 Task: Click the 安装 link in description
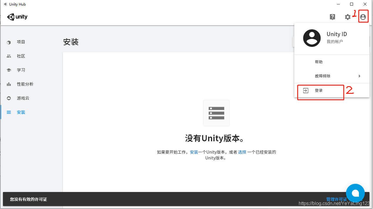click(194, 152)
